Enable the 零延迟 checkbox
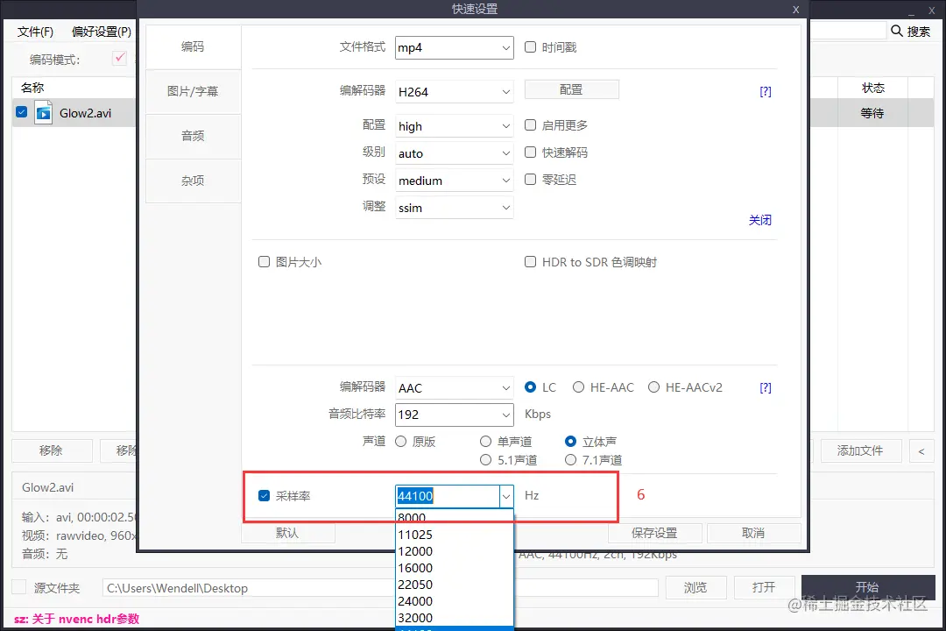Viewport: 946px width, 631px height. pos(530,180)
